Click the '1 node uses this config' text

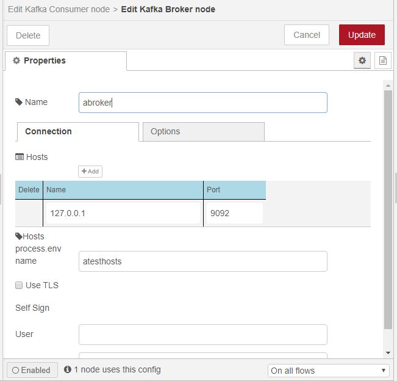click(x=117, y=369)
